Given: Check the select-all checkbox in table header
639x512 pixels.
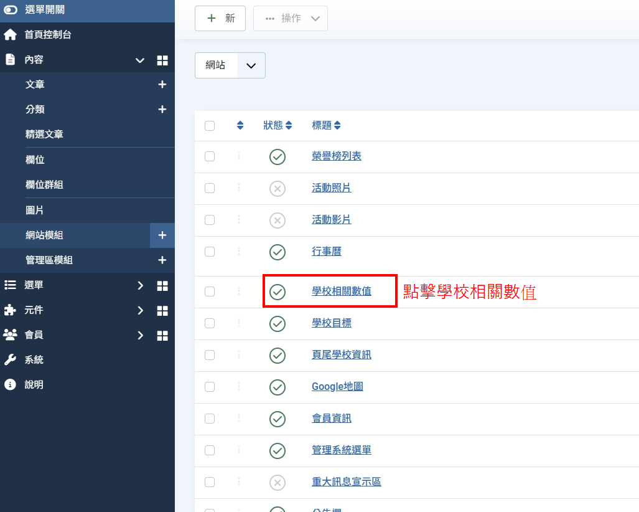Looking at the screenshot, I should [210, 125].
